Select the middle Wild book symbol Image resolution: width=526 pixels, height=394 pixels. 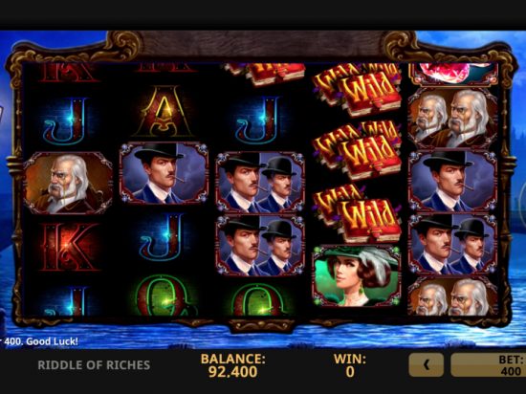(x=357, y=151)
